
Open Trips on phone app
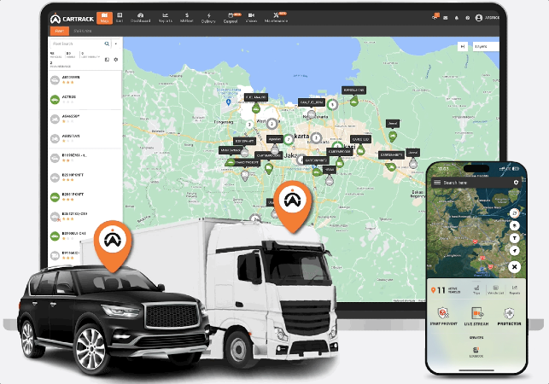pyautogui.click(x=476, y=290)
